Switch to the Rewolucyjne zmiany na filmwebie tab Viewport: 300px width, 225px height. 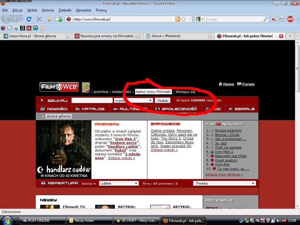[108, 36]
